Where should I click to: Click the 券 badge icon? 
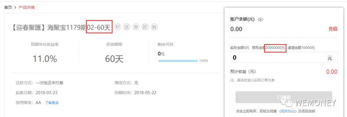136,27
